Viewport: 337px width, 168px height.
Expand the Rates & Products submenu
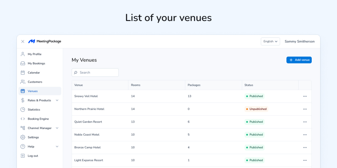[57, 100]
